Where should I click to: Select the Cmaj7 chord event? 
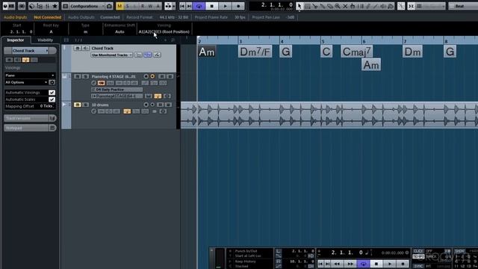(357, 52)
